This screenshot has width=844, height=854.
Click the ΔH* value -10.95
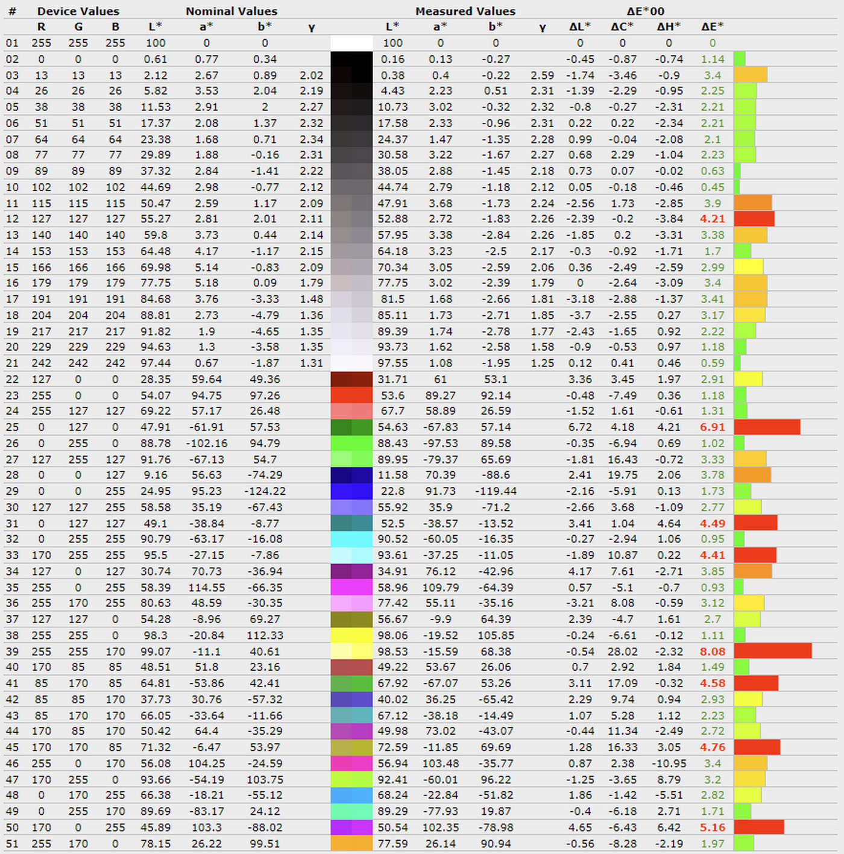pos(669,764)
